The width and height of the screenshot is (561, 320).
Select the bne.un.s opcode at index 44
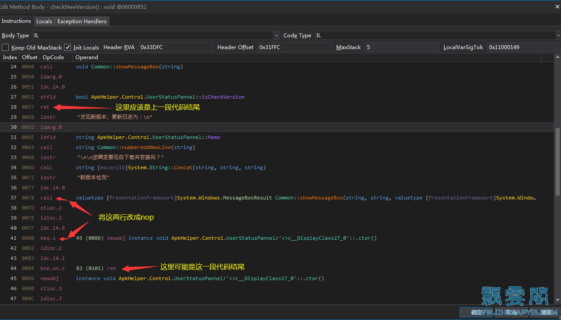(52, 268)
